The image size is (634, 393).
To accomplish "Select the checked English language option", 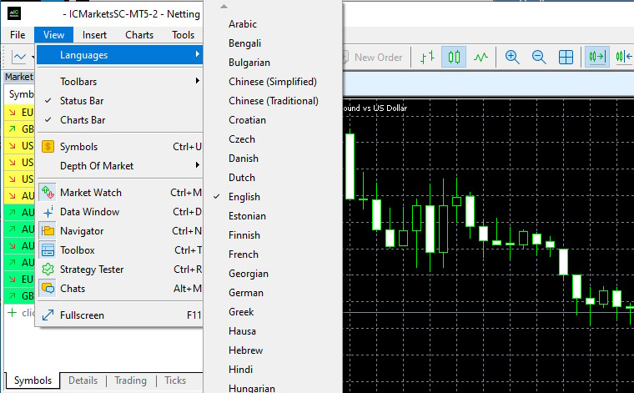I will pos(274,197).
